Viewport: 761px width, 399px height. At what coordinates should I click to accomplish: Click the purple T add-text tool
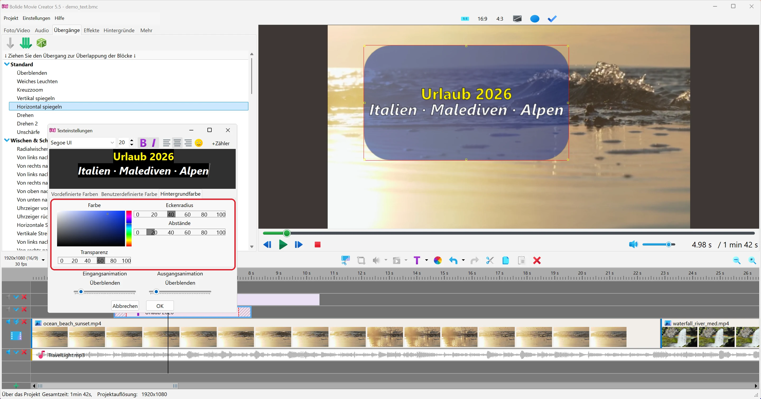417,260
